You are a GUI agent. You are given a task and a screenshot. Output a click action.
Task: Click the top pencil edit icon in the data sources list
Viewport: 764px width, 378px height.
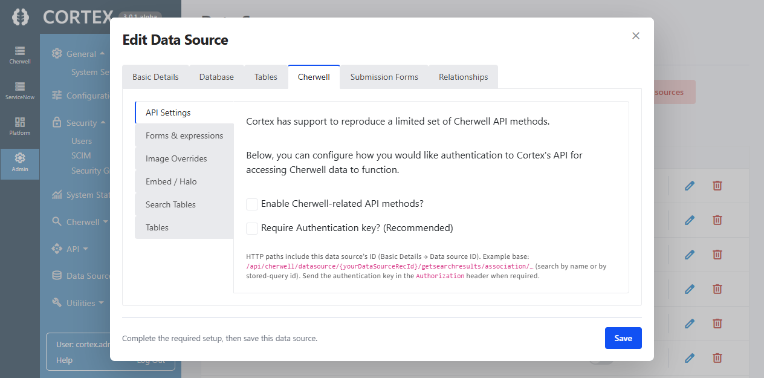689,186
